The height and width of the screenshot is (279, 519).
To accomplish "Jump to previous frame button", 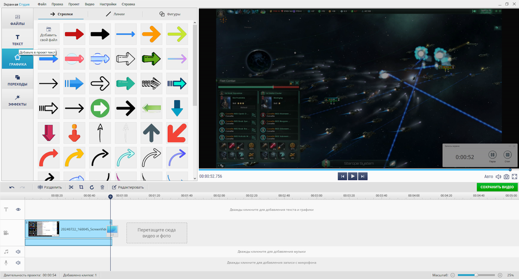I will coord(342,176).
